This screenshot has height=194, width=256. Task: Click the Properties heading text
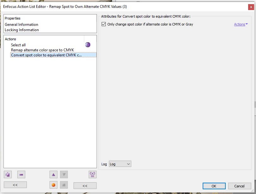[x=13, y=18]
